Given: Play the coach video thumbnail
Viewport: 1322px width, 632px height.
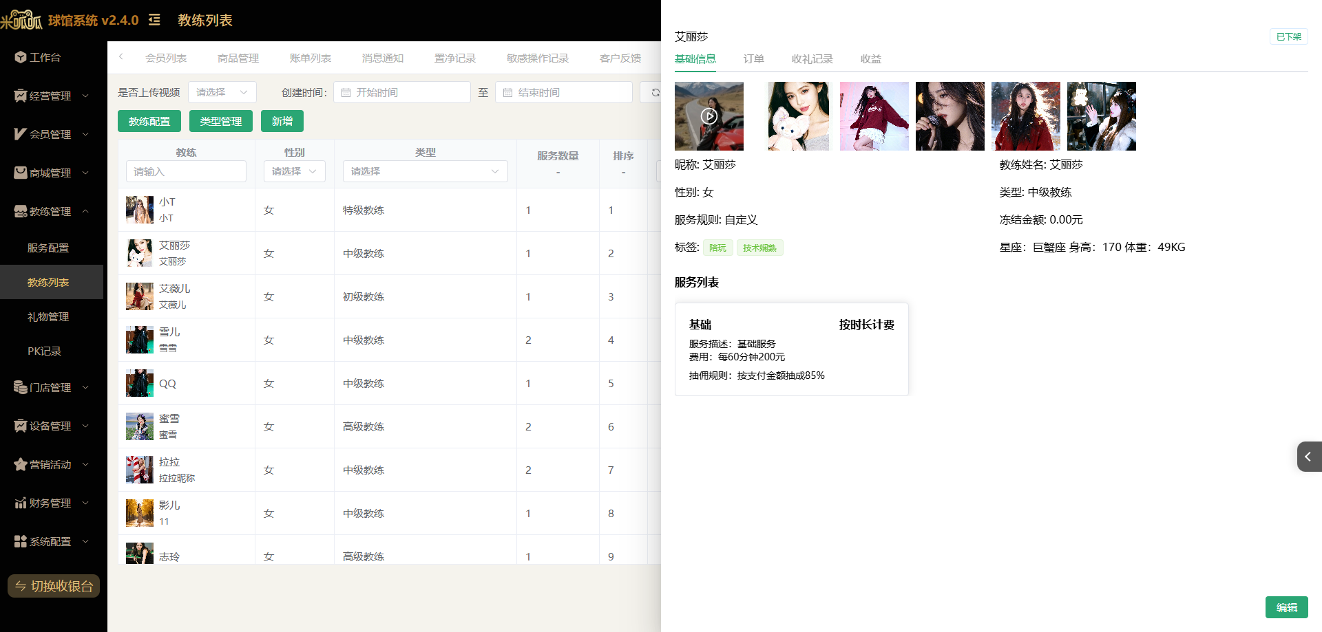Looking at the screenshot, I should (x=709, y=116).
